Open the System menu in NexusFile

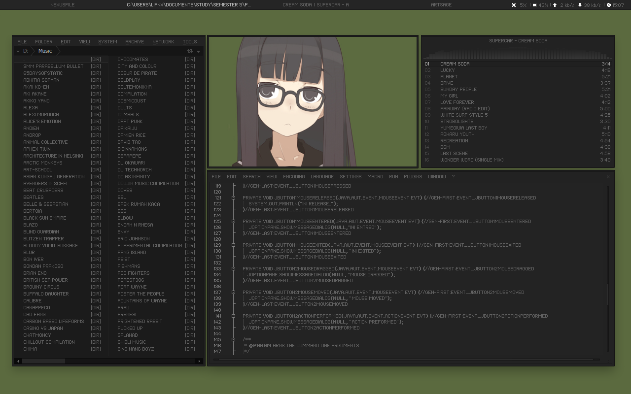point(107,42)
